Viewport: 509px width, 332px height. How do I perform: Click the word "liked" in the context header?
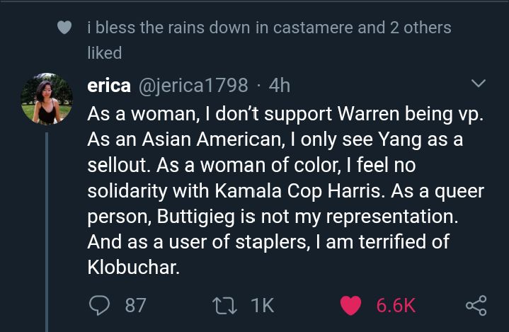coord(104,53)
